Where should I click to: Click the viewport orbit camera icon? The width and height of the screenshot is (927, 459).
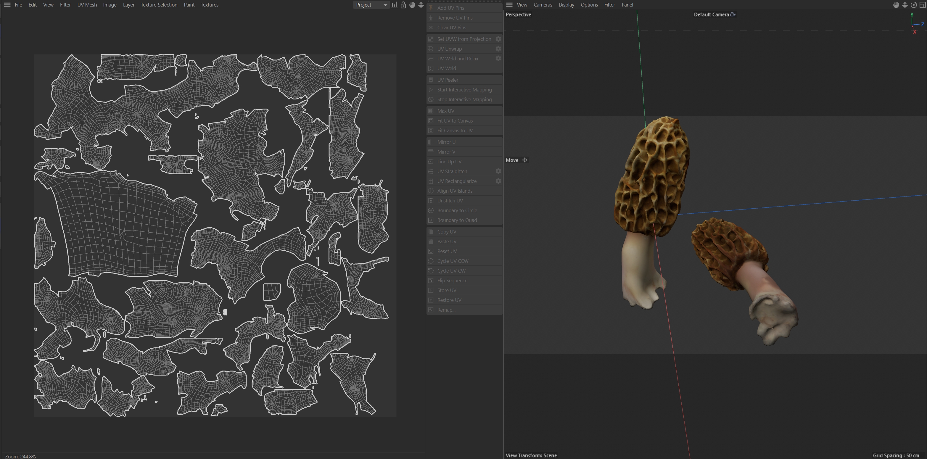point(913,5)
